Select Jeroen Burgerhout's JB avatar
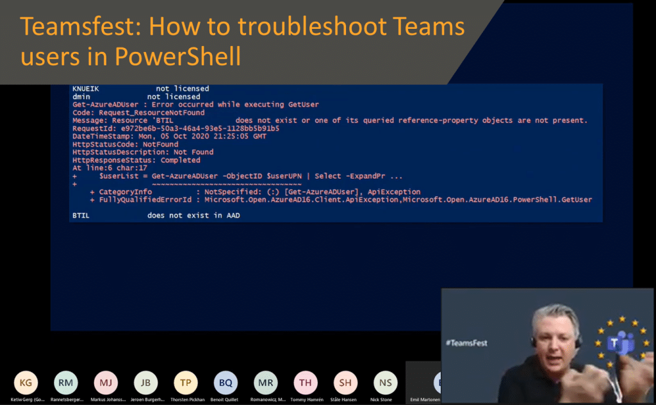The image size is (656, 405). point(145,382)
